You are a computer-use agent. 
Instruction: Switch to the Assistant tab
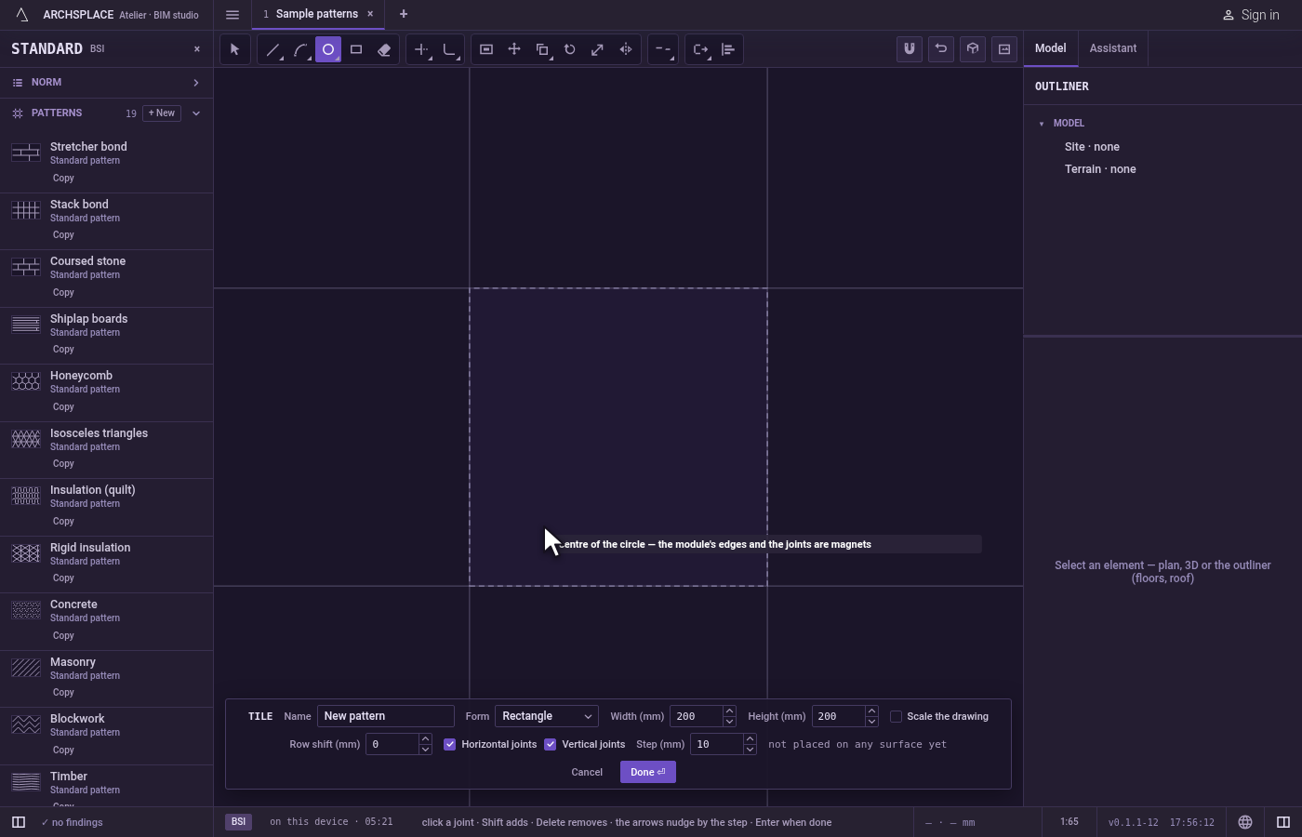[1113, 48]
